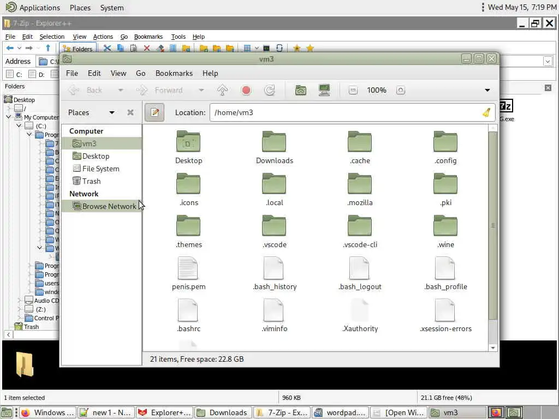
Task: Zoom out with the minus icon
Action: 353,90
